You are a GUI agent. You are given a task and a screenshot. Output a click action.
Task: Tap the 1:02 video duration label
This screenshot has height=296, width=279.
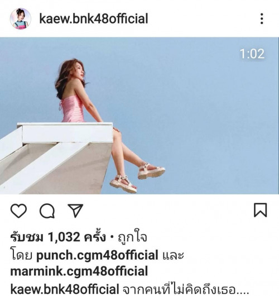[252, 54]
